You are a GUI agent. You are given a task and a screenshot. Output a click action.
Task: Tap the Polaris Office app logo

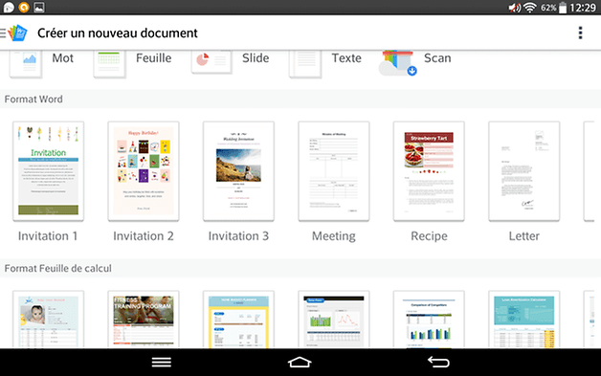click(x=18, y=33)
